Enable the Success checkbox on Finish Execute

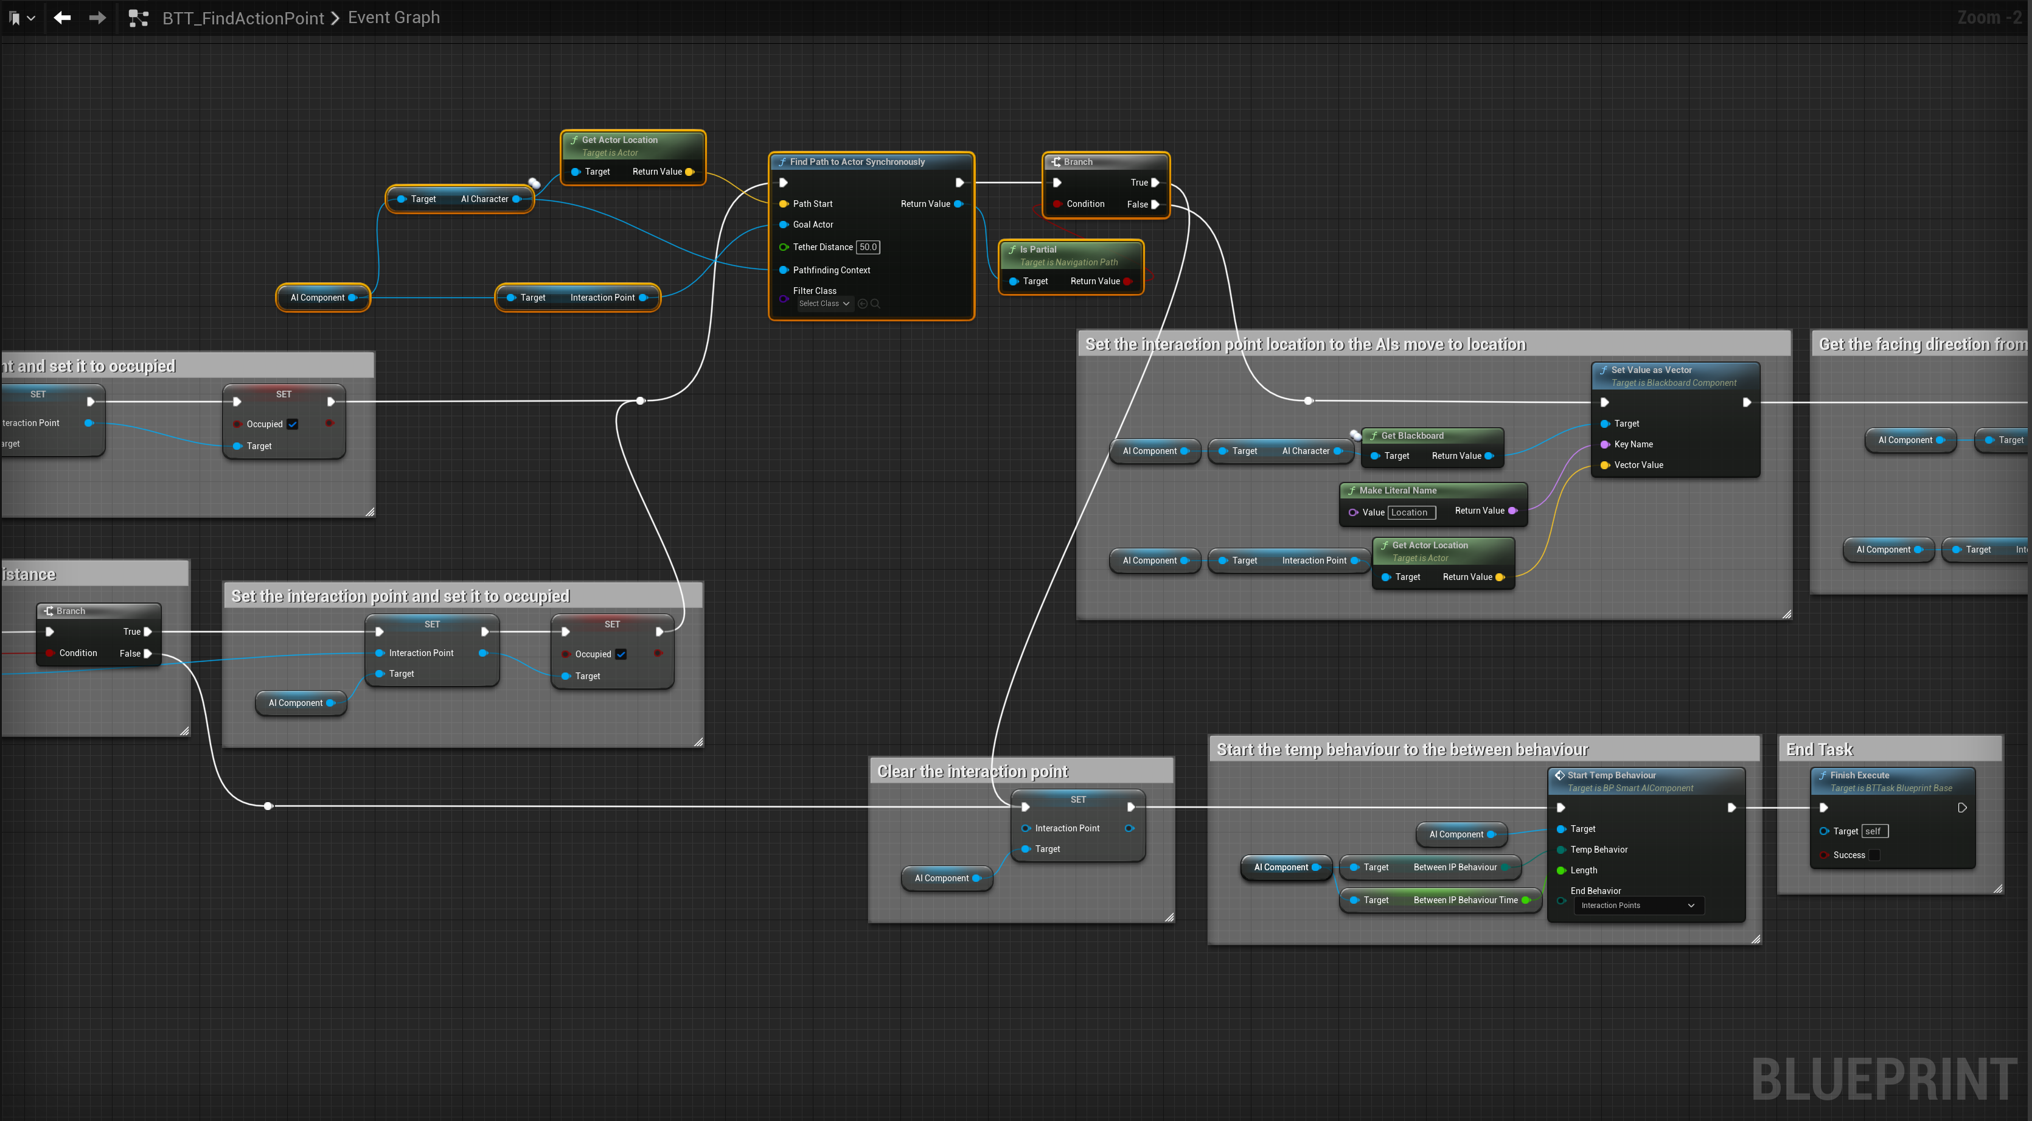(x=1874, y=855)
